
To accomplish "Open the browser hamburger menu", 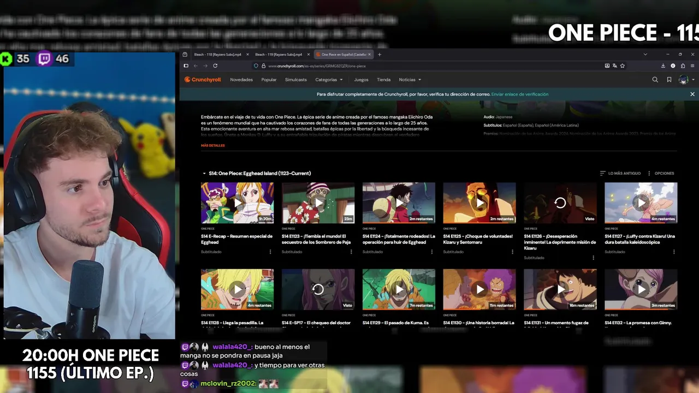I will pyautogui.click(x=692, y=65).
